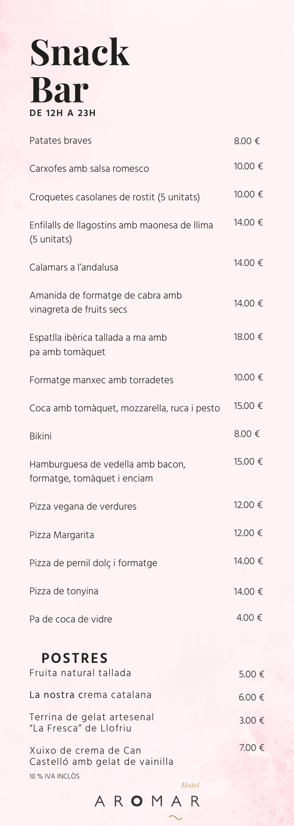Viewport: 294px width, 826px height.
Task: Click the POSTRES section heading
Action: tap(75, 658)
